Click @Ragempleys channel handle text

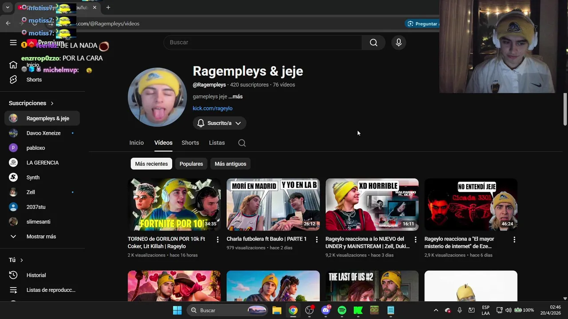[x=209, y=85]
